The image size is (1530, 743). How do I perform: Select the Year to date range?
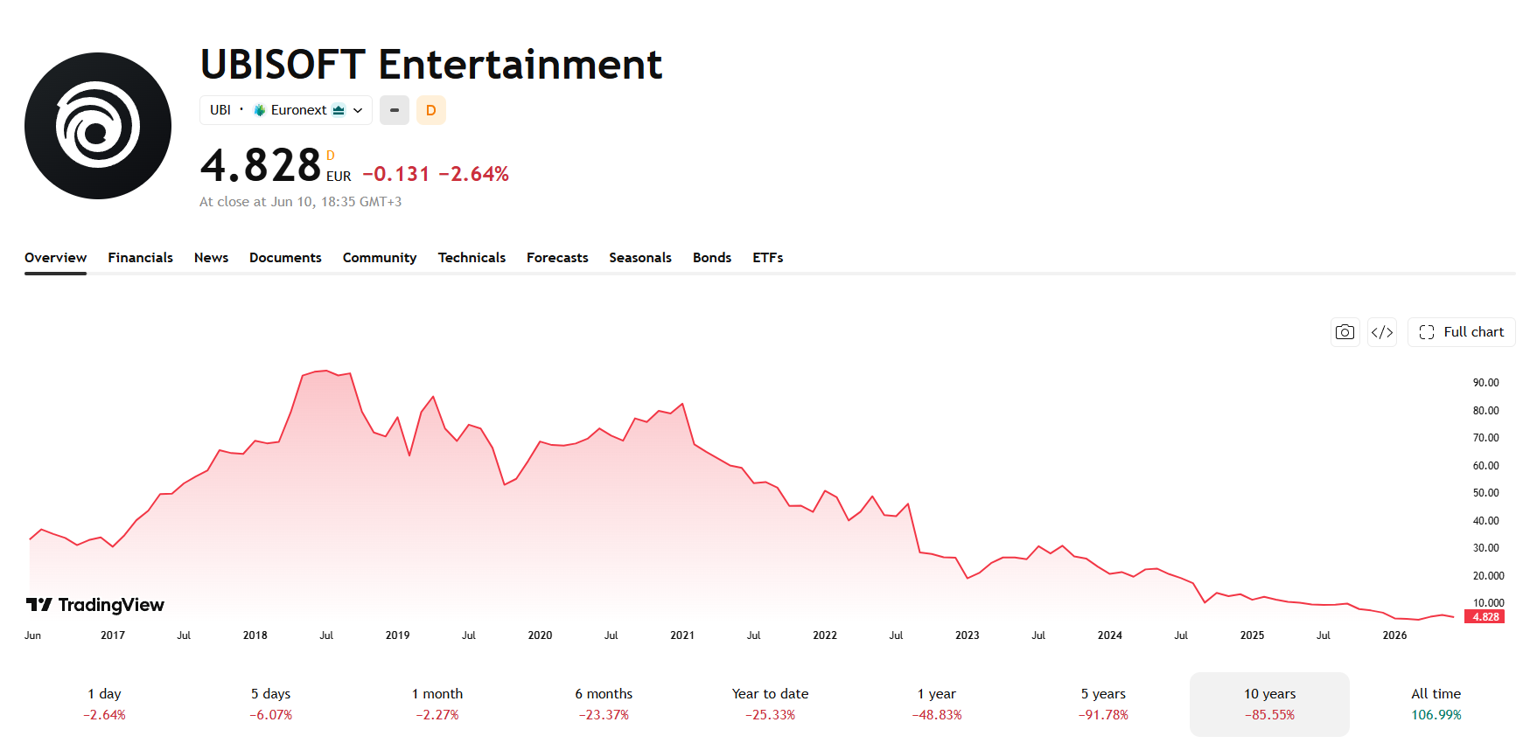771,705
